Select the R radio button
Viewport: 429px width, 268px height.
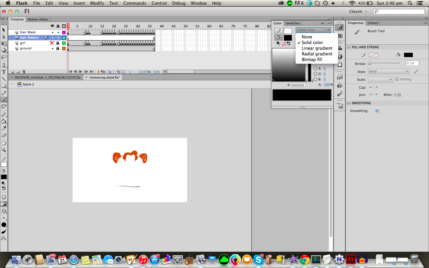pos(315,68)
